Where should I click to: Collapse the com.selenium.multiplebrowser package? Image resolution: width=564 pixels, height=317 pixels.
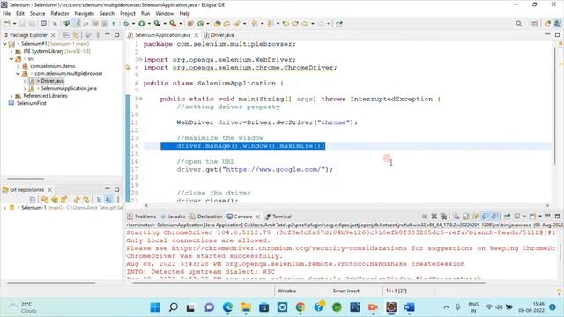point(18,74)
